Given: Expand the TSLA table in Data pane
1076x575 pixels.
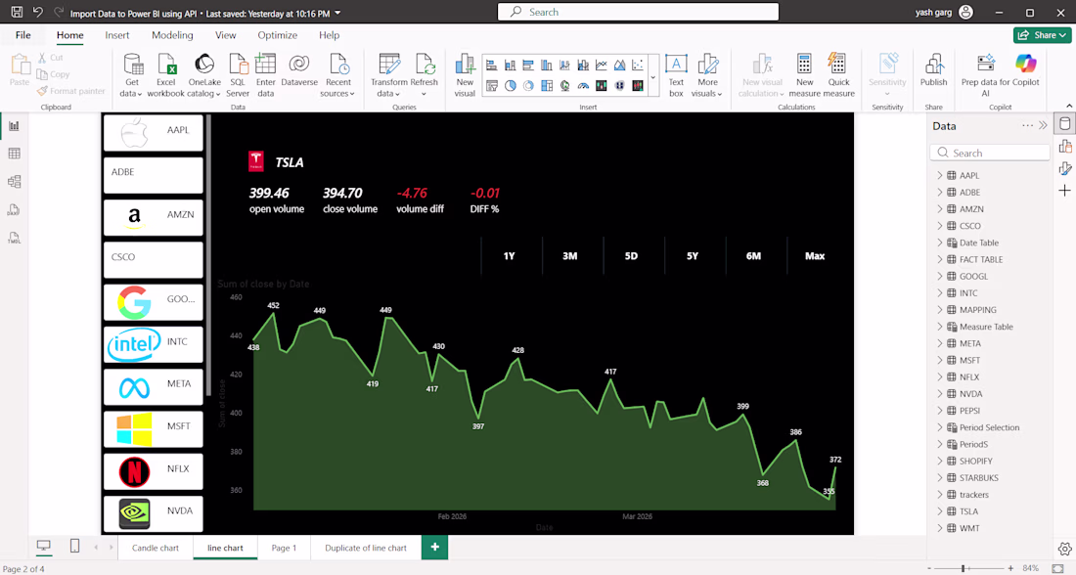Looking at the screenshot, I should [939, 511].
